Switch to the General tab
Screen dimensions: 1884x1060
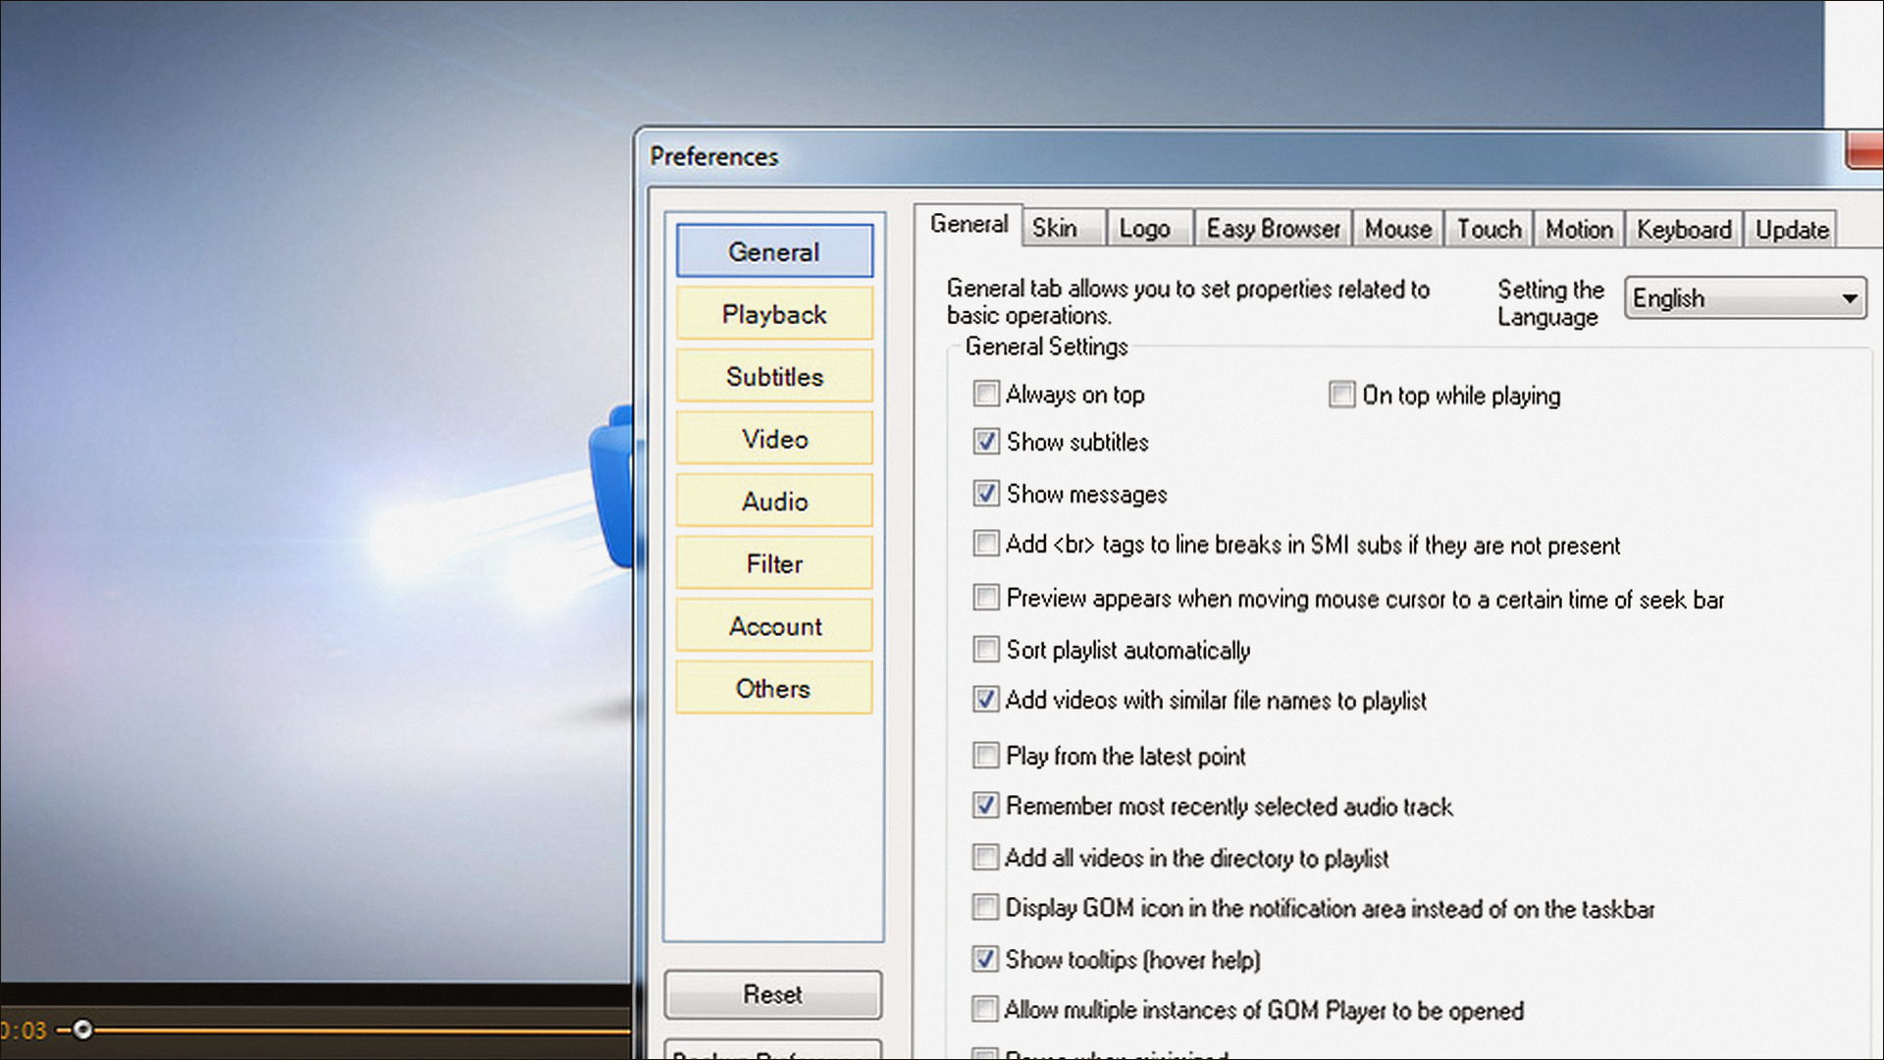pos(968,225)
